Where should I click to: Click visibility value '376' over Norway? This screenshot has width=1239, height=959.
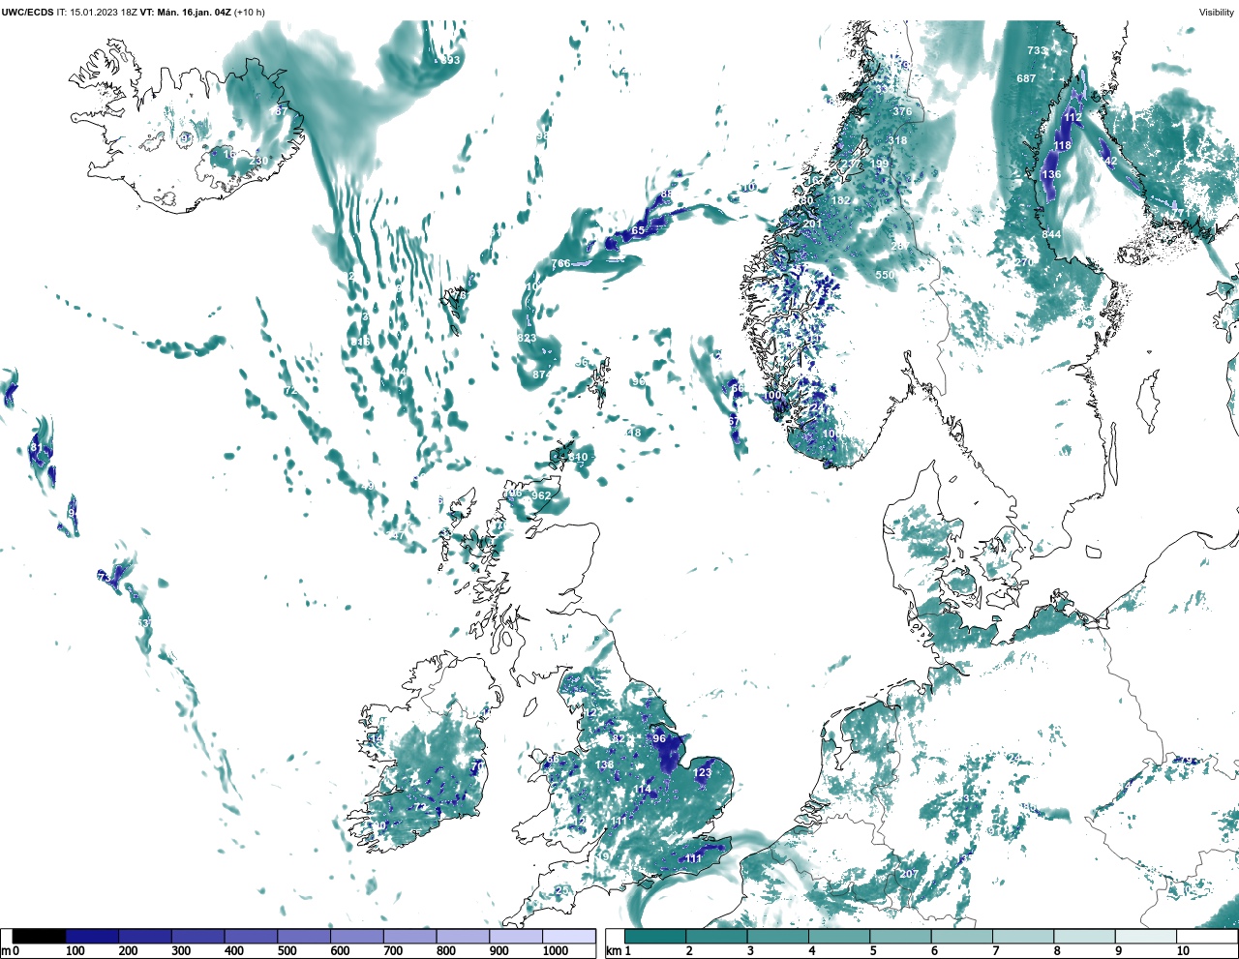902,111
